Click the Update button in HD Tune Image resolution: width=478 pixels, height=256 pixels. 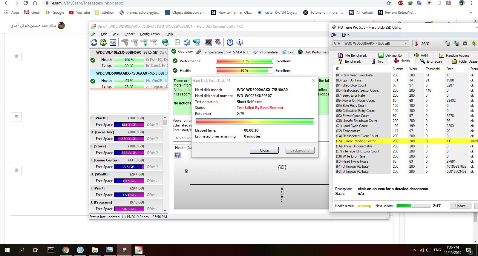click(x=460, y=206)
